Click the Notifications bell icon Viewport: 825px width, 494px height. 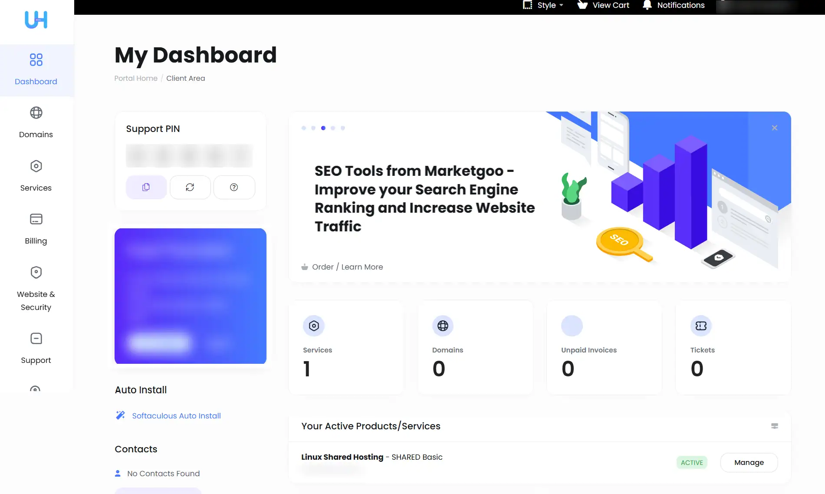[x=647, y=5]
